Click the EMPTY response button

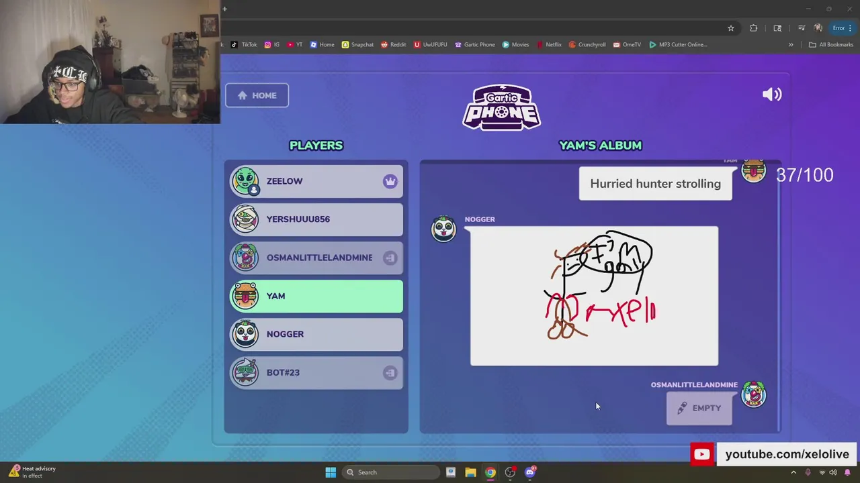click(x=699, y=408)
